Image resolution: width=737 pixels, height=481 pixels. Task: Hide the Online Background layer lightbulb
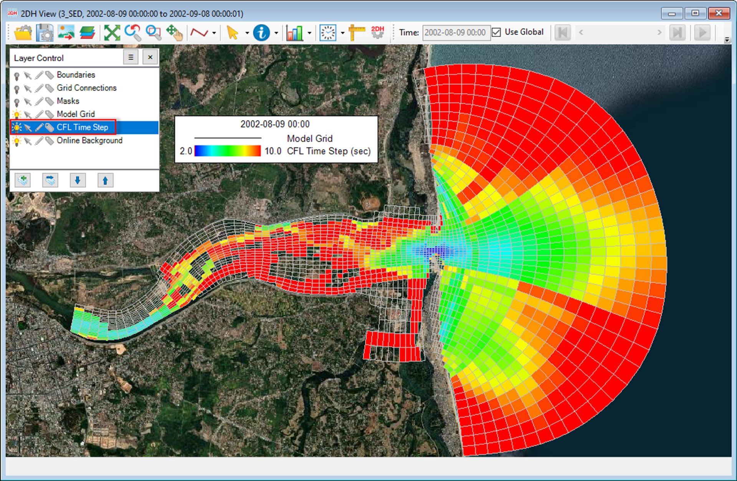pos(17,141)
